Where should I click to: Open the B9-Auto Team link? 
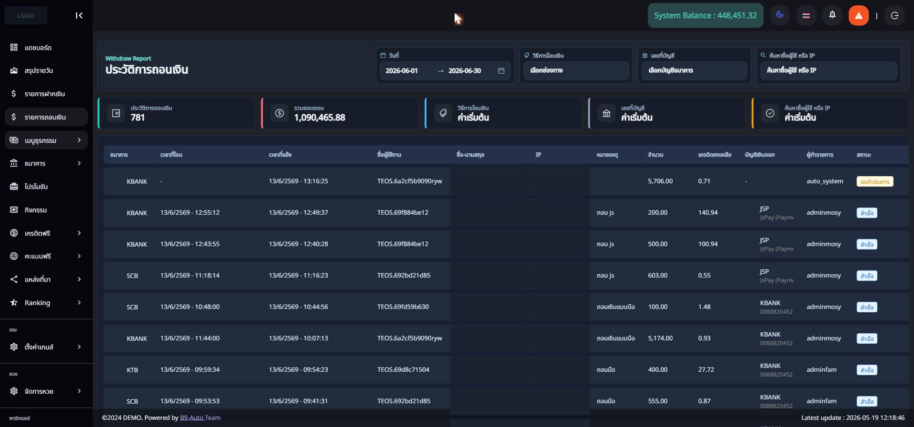click(200, 417)
